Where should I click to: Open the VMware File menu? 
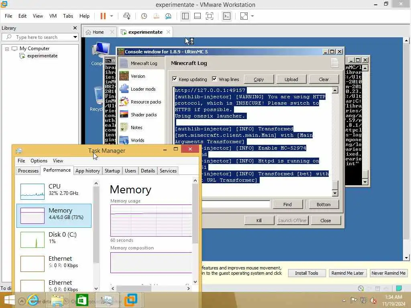[8, 16]
